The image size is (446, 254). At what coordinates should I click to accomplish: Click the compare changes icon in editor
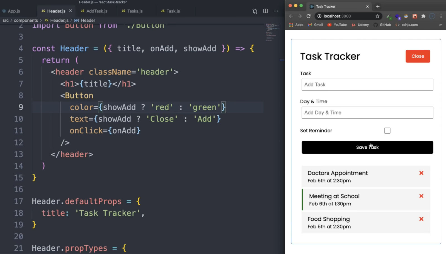click(255, 11)
